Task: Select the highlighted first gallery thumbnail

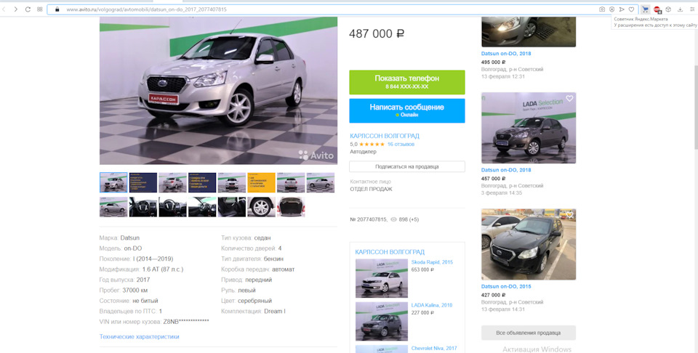Action: point(113,182)
